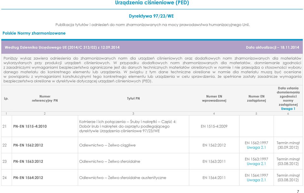
Task: Open Uwaga 2.1 link for EN 1563:1997
Action: click(256, 164)
